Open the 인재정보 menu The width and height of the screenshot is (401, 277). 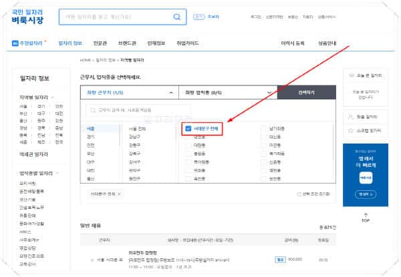click(156, 43)
